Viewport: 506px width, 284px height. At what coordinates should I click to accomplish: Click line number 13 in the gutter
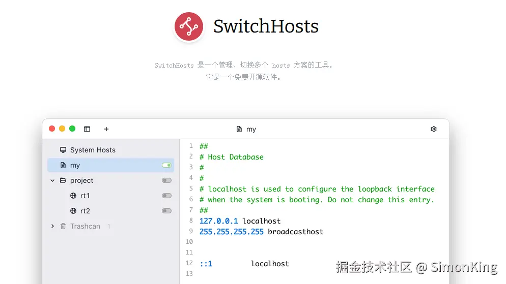pyautogui.click(x=189, y=274)
